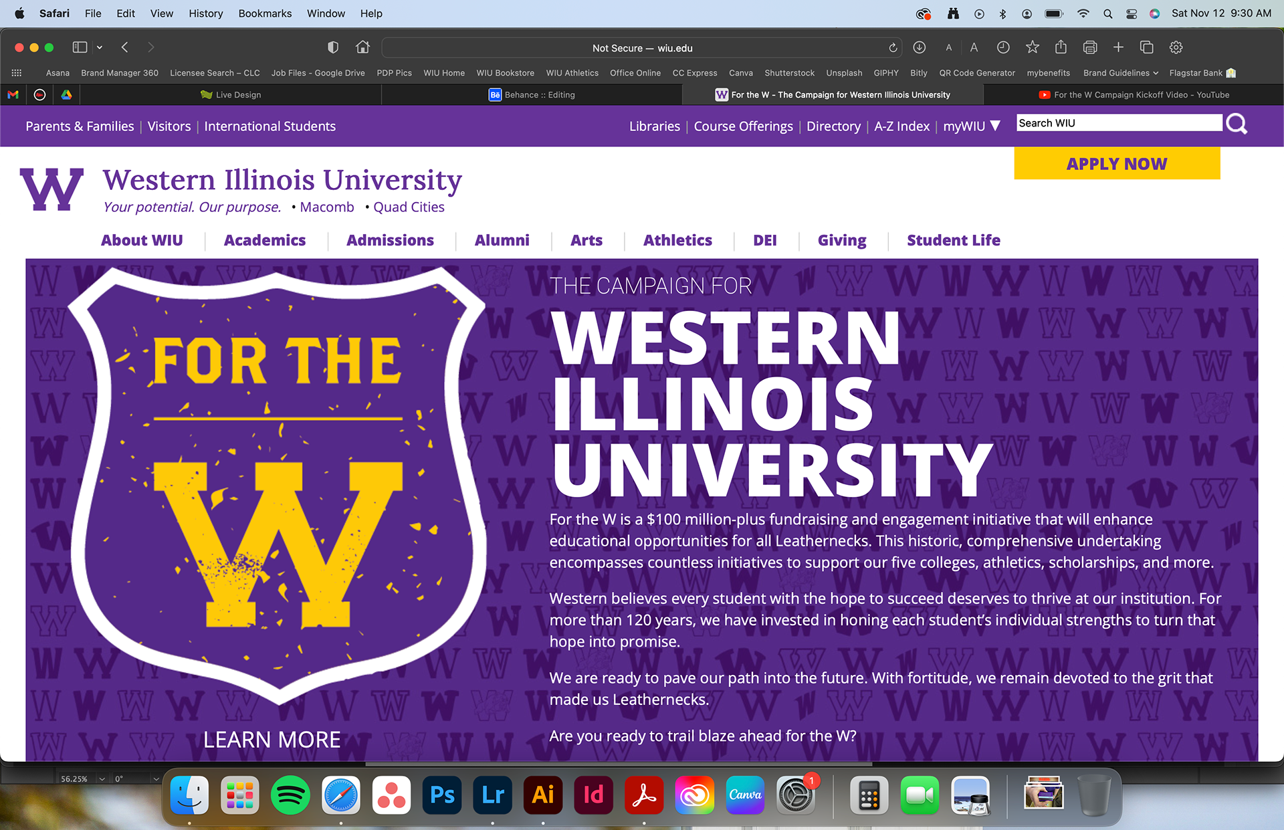Open the Course Offerings link
This screenshot has height=830, width=1284.
tap(743, 126)
